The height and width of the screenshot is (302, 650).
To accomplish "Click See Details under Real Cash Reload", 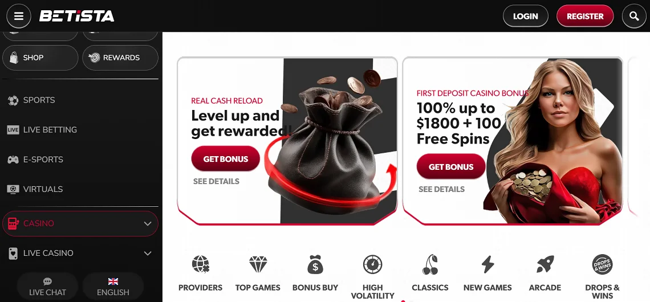I will 216,181.
